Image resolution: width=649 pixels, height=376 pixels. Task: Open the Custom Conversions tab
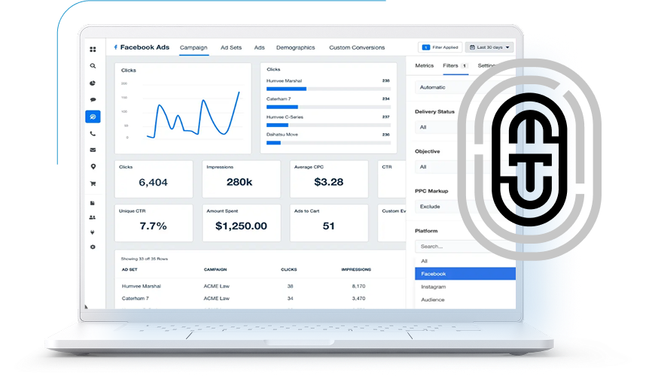pyautogui.click(x=357, y=47)
